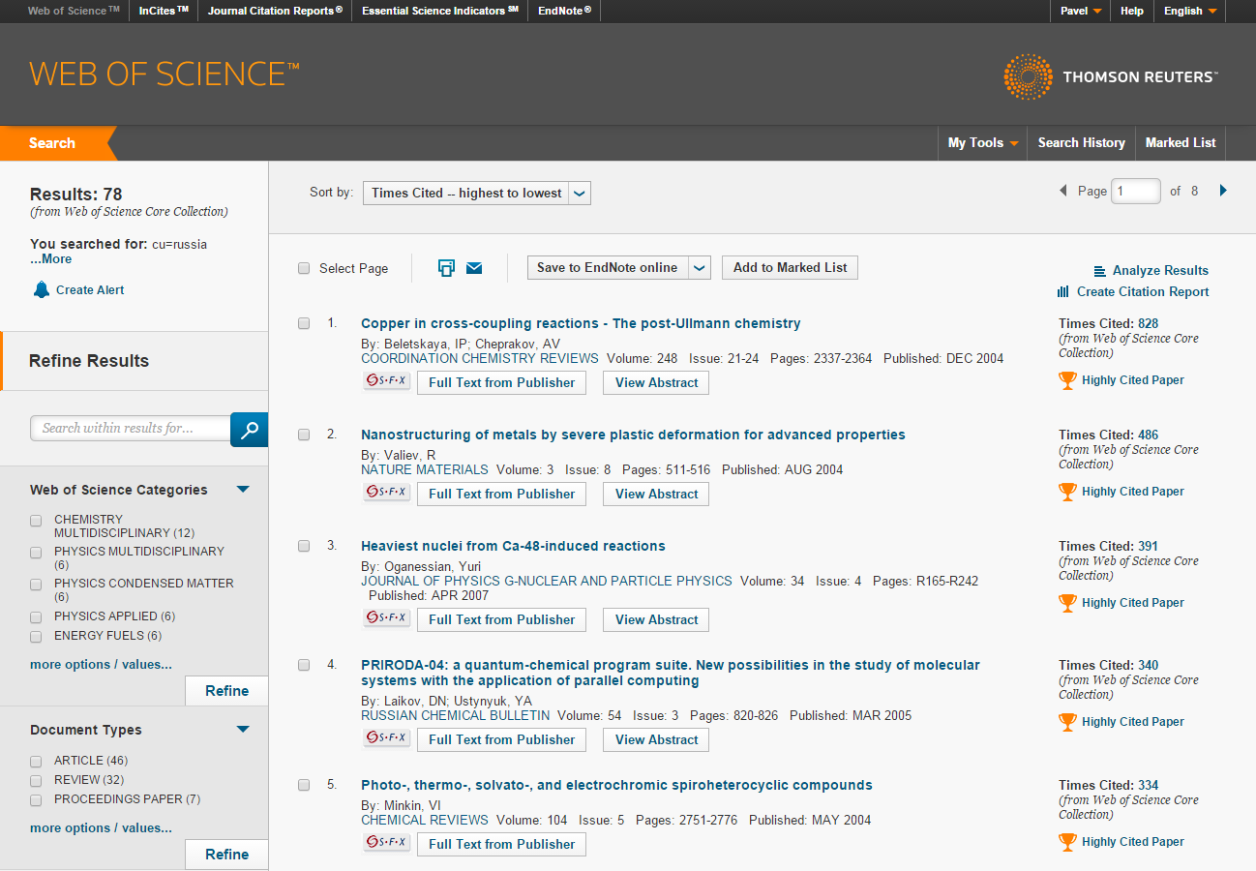Check the box for result 2 Nanostructuring paper

(304, 435)
